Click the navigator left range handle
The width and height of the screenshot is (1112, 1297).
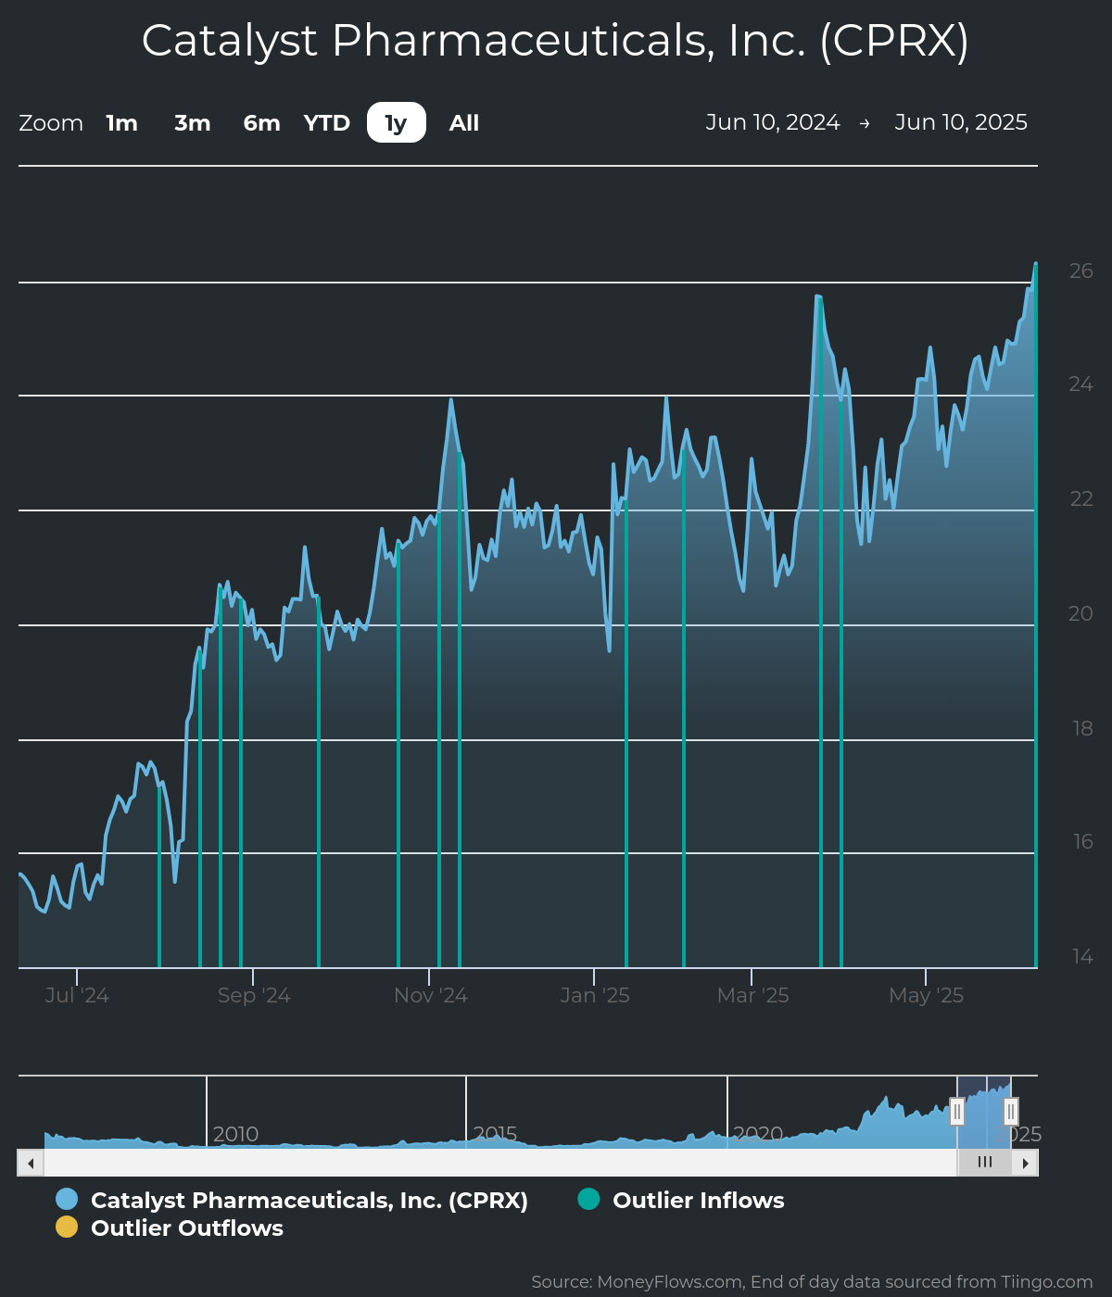(957, 1111)
